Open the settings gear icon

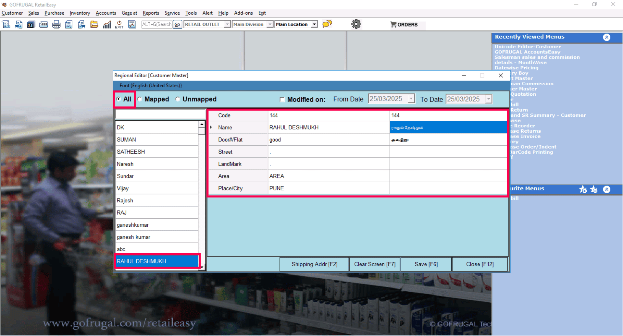(x=356, y=24)
